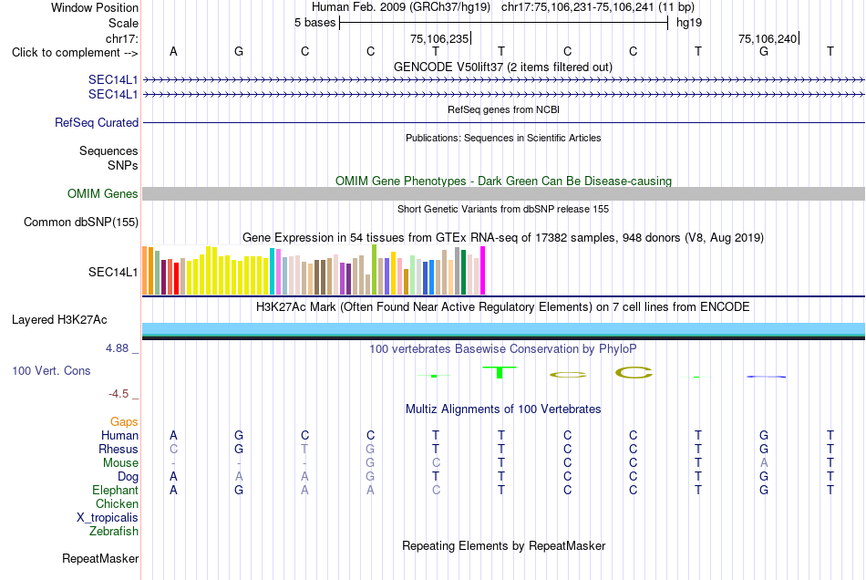
Task: Click the Sequences label under Publications
Action: (x=108, y=150)
